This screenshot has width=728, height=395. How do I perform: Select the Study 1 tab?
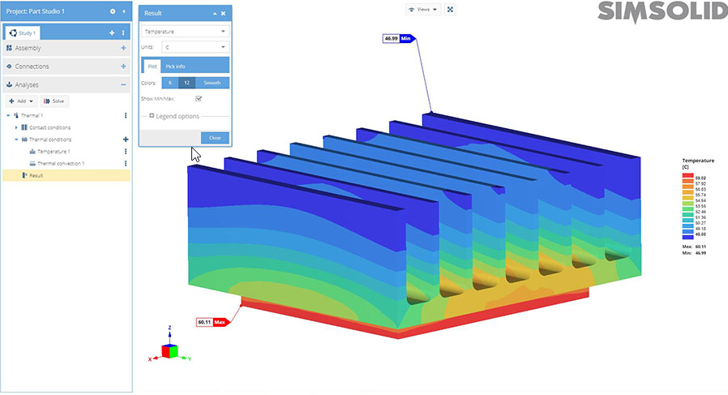(x=23, y=33)
